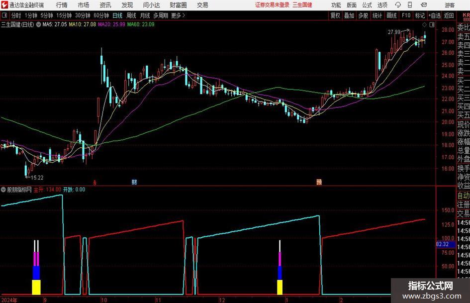Screen dimensions: 470x303
Task: Open the 市场 menu
Action: 84,5
